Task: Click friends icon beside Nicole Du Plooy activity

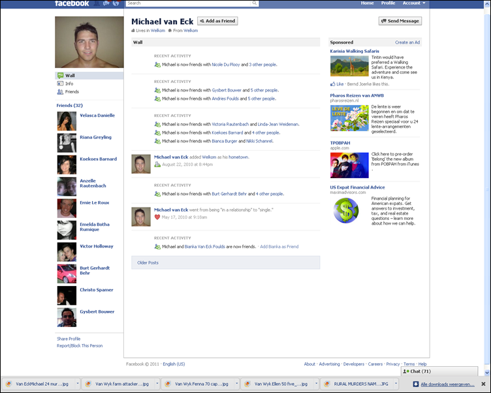Action: 157,65
